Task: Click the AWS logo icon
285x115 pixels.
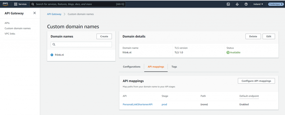Action: (6, 4)
